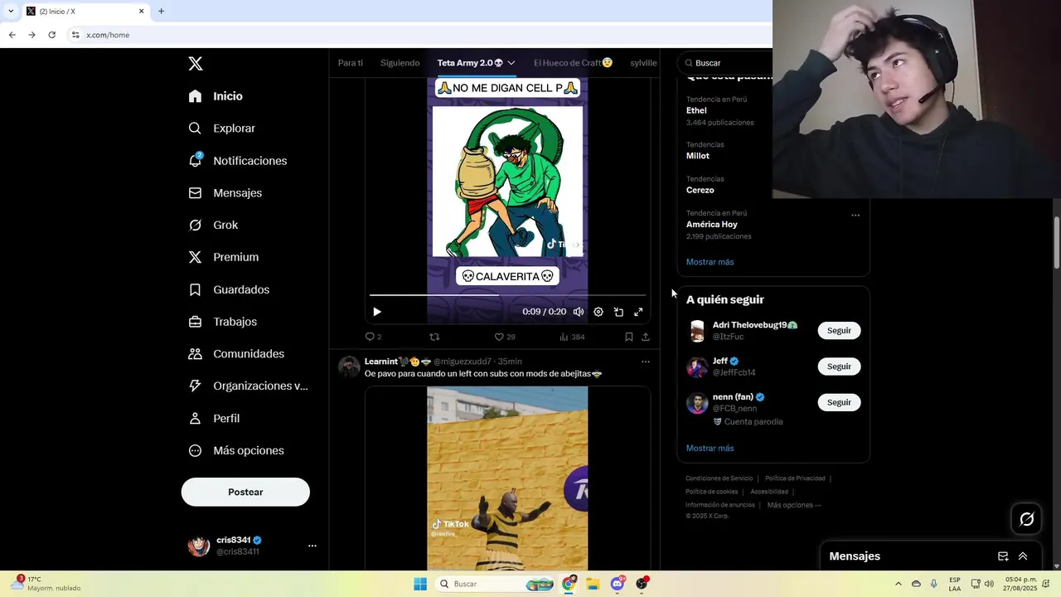The height and width of the screenshot is (597, 1061).
Task: Click Mostrar más under trends
Action: [710, 262]
